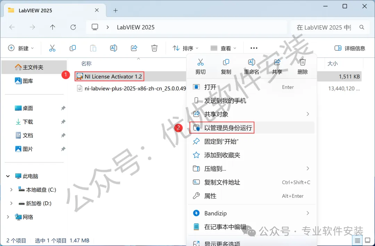Choose 固定到"开始" from context menu
Screen dimensions: 375x246
click(x=252, y=142)
